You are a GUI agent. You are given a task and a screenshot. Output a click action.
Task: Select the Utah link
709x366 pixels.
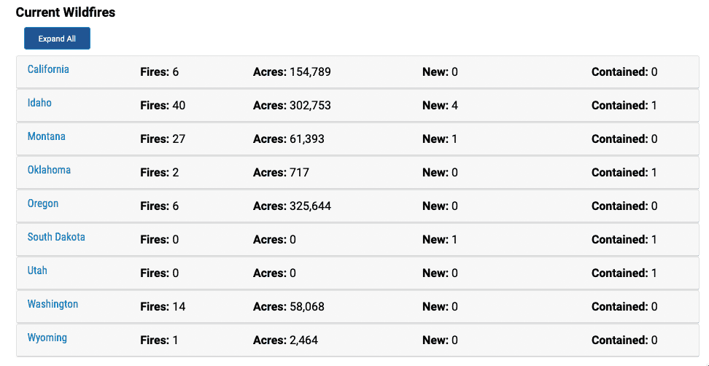point(37,270)
